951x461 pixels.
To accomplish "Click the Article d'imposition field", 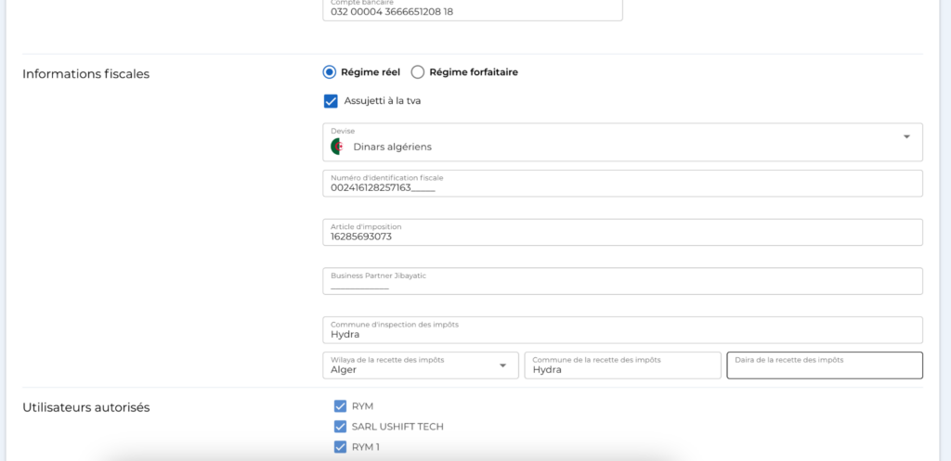I will tap(622, 233).
